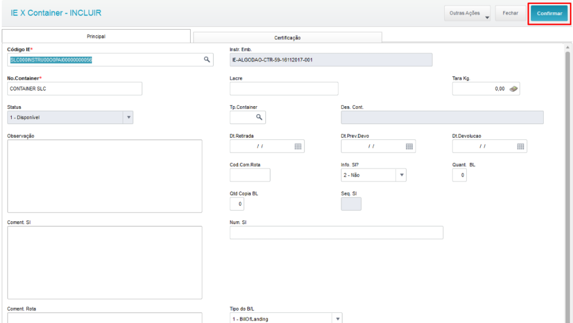Click the Observação text area
The image size is (573, 323).
pyautogui.click(x=105, y=176)
